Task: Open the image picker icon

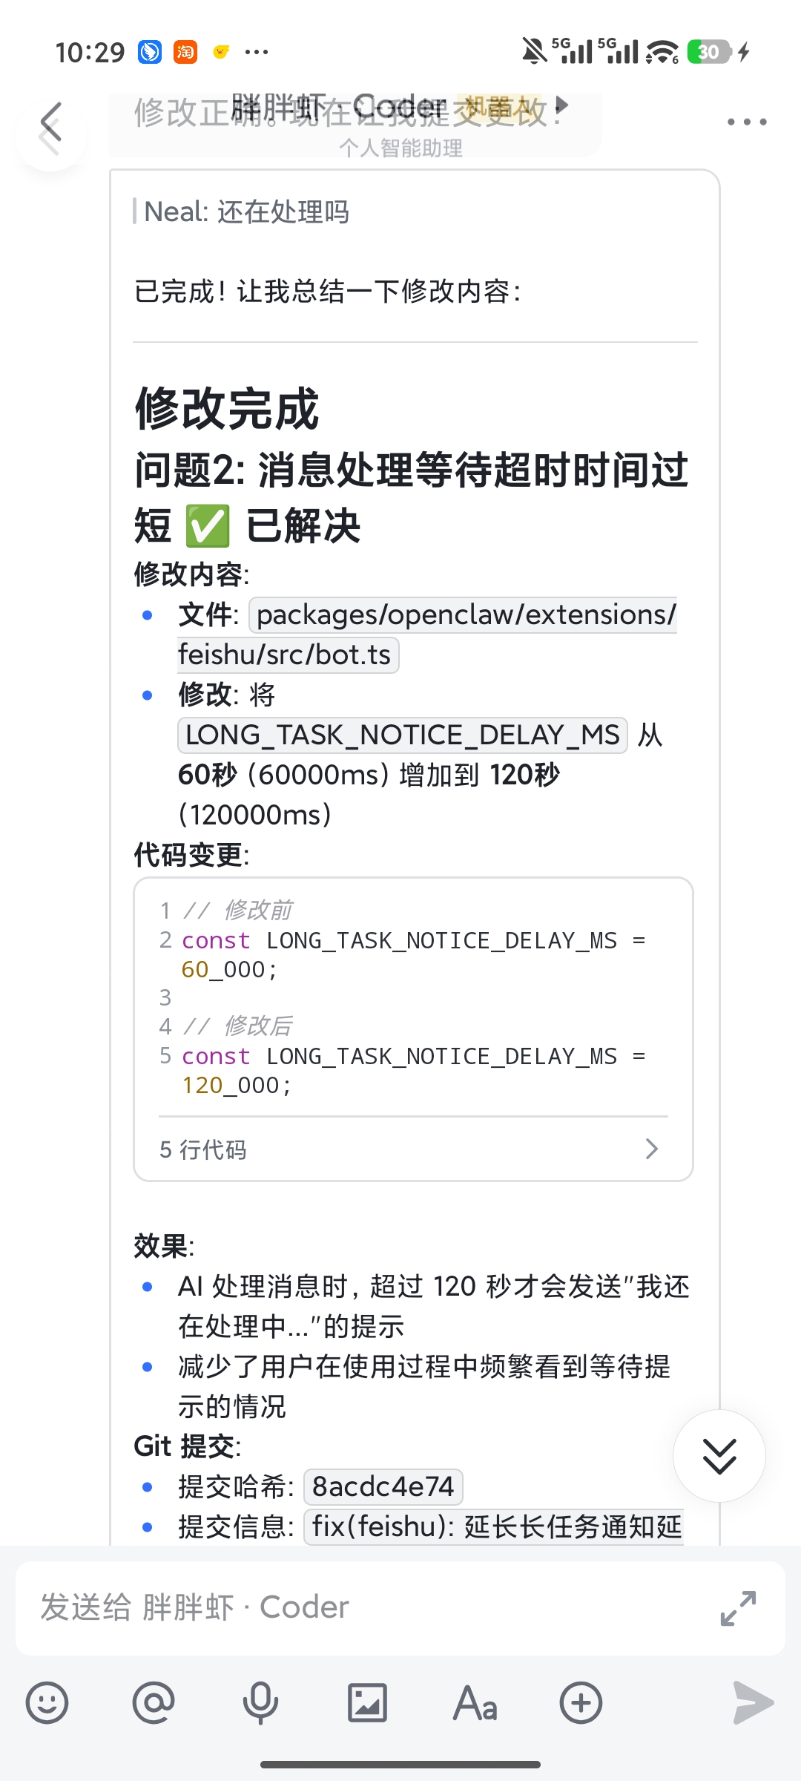Action: (x=368, y=1703)
